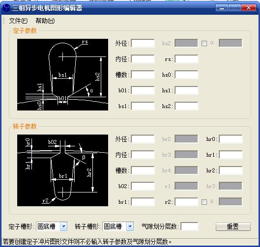Click the maximize button in title bar

coord(234,8)
